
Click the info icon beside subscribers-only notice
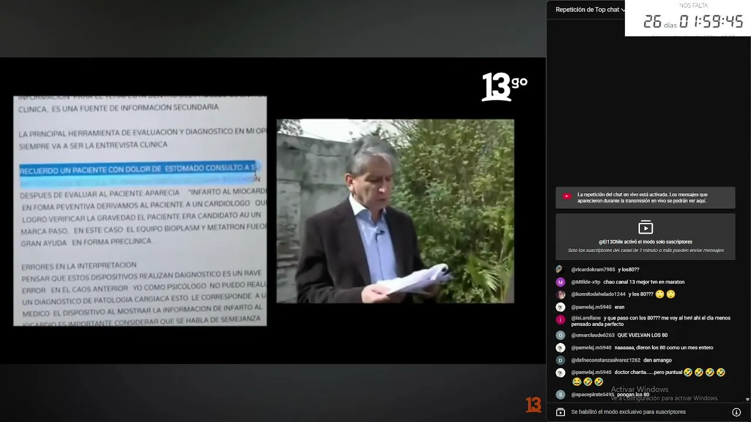tap(736, 412)
